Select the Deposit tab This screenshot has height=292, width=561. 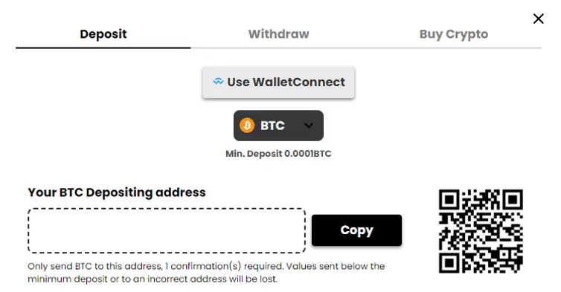click(x=103, y=34)
